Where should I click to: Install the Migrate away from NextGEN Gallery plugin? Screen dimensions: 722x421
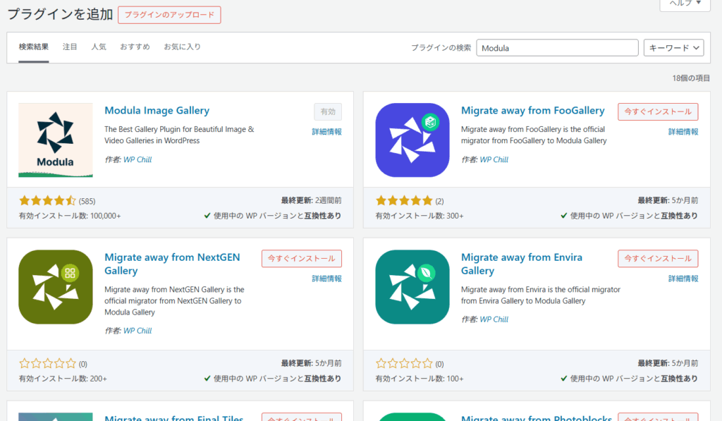coord(301,258)
